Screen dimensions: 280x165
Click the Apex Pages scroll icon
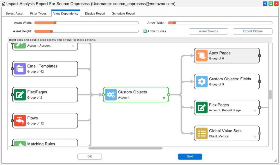pyautogui.click(x=202, y=56)
